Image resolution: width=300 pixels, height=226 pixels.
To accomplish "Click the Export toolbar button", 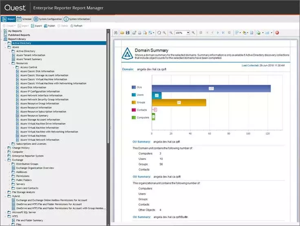I will [36, 26].
